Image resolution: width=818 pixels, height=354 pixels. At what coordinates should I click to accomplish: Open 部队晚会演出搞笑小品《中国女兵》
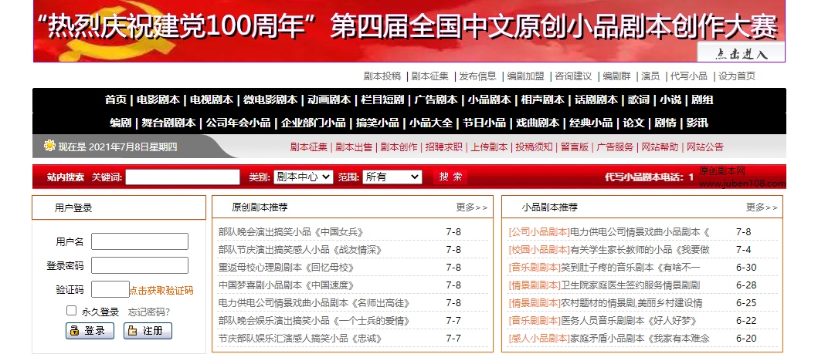tap(290, 231)
